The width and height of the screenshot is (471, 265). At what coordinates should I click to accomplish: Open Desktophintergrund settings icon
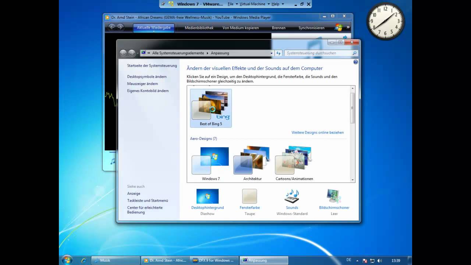tap(208, 196)
